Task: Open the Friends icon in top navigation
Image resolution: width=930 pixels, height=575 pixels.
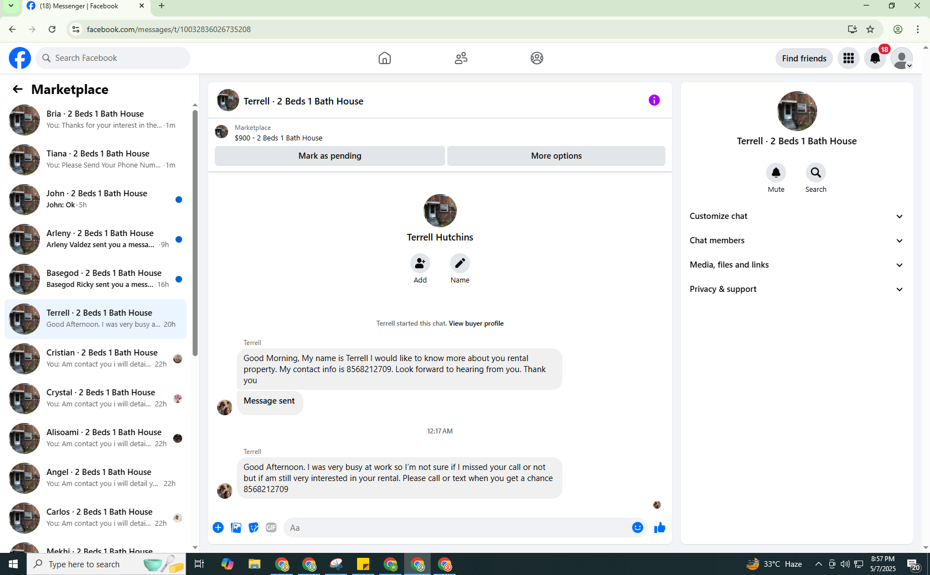Action: click(x=461, y=58)
